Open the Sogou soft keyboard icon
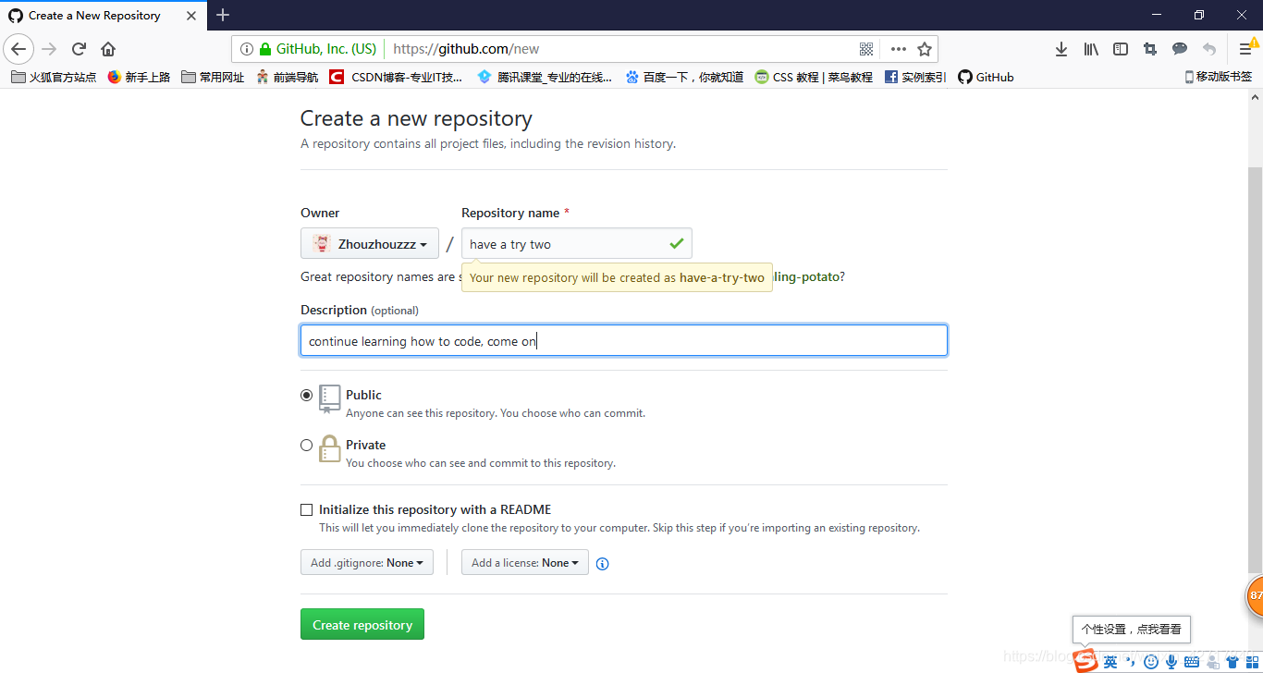This screenshot has width=1263, height=673. [1192, 662]
